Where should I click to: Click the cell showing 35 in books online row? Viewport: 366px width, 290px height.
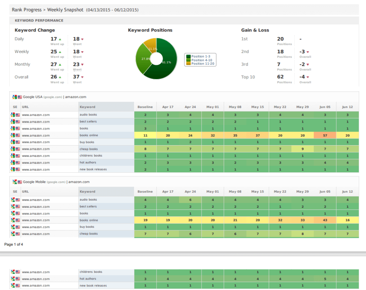tap(235, 135)
